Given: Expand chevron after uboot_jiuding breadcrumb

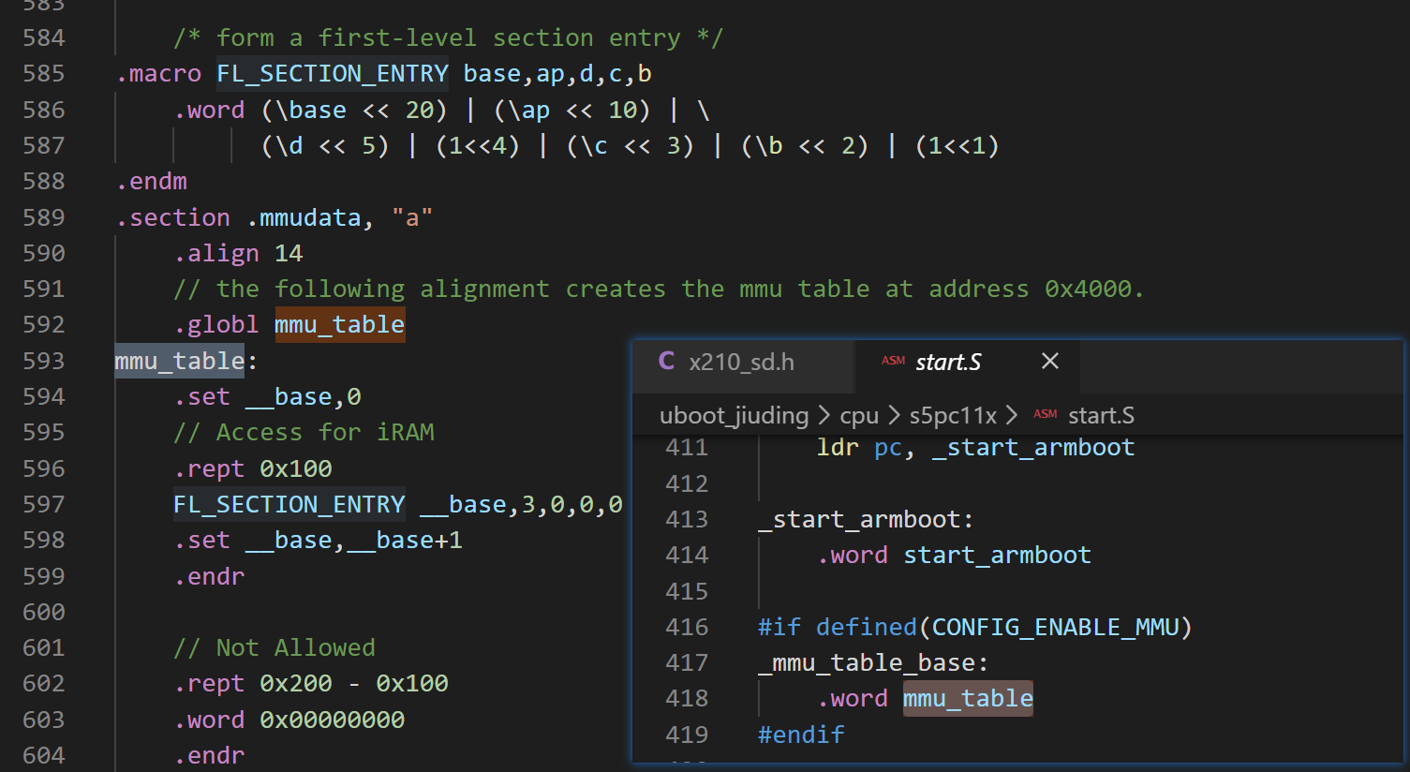Looking at the screenshot, I should (824, 414).
